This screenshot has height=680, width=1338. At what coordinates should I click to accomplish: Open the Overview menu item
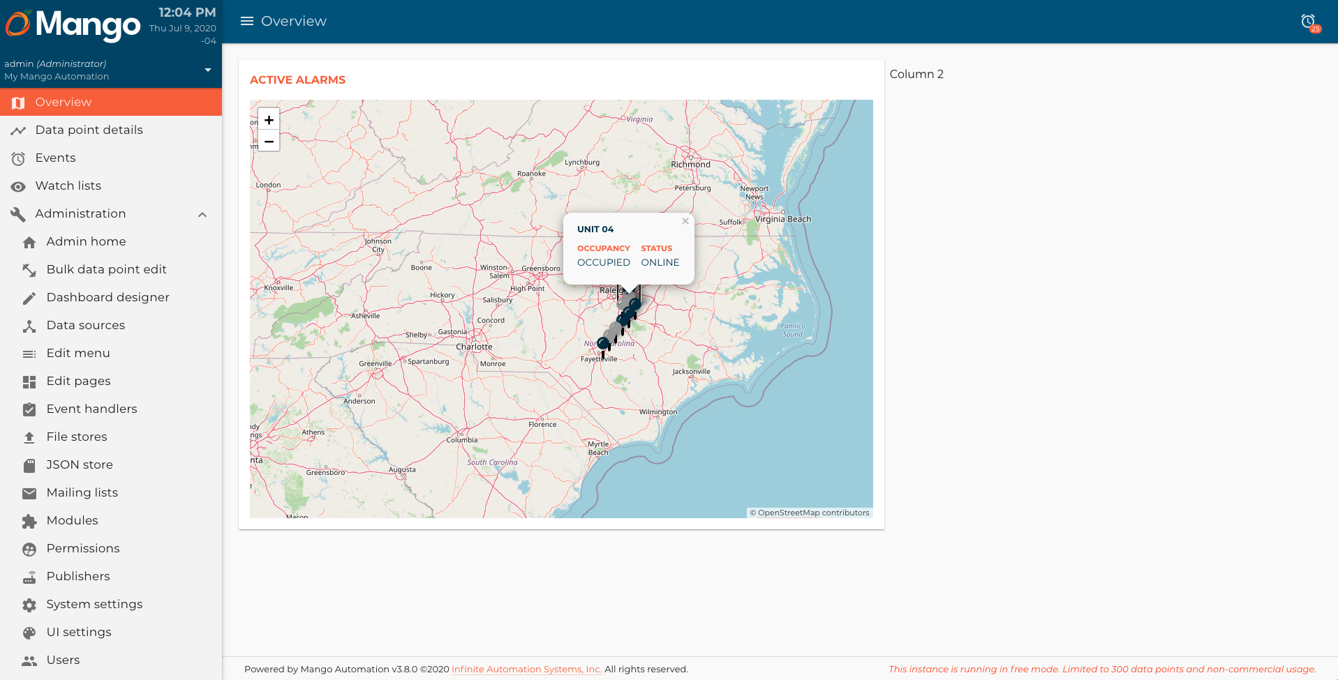pos(111,102)
